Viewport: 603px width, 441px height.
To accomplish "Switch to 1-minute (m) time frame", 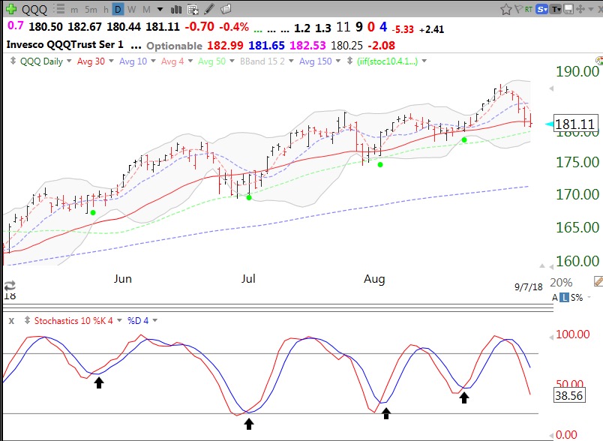I will pos(74,10).
